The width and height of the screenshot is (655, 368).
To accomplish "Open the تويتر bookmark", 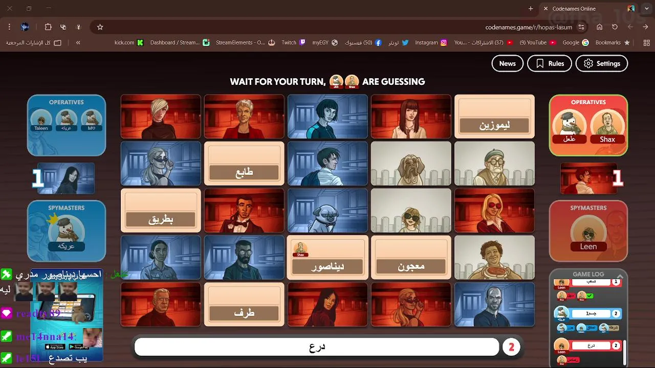I will click(x=399, y=42).
